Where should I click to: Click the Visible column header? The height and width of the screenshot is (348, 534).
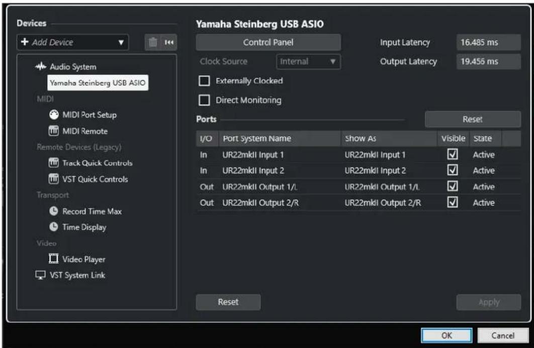(x=453, y=138)
